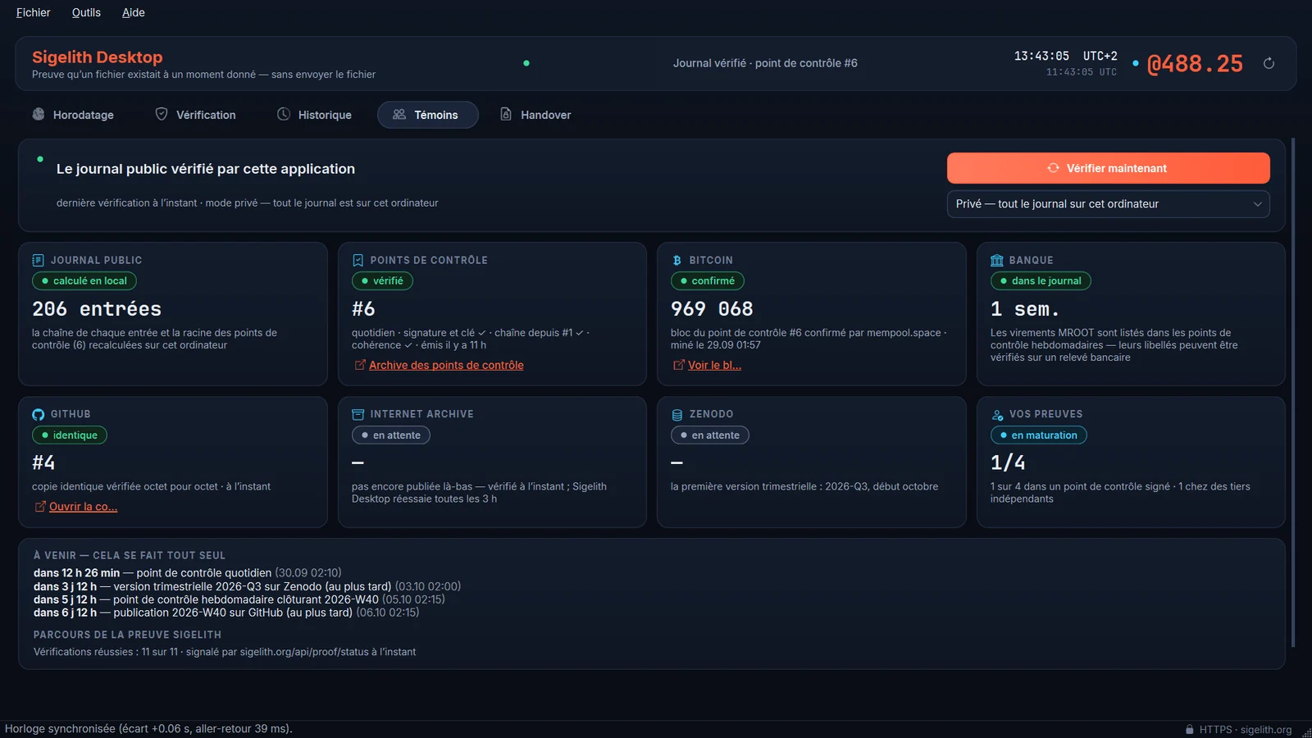Click the calculé en local badge
Screen dimensions: 1312x738
tap(84, 280)
